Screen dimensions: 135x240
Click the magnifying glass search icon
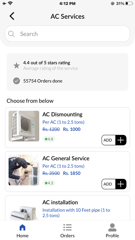(11, 34)
